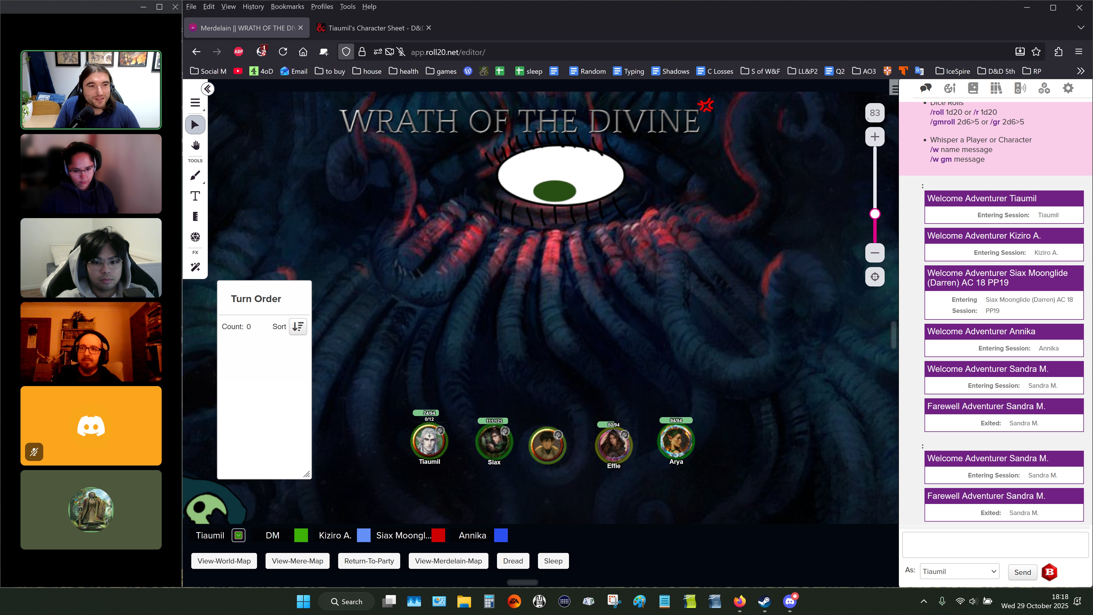Open My Settings gear tab
Viewport: 1093px width, 615px height.
click(1068, 88)
